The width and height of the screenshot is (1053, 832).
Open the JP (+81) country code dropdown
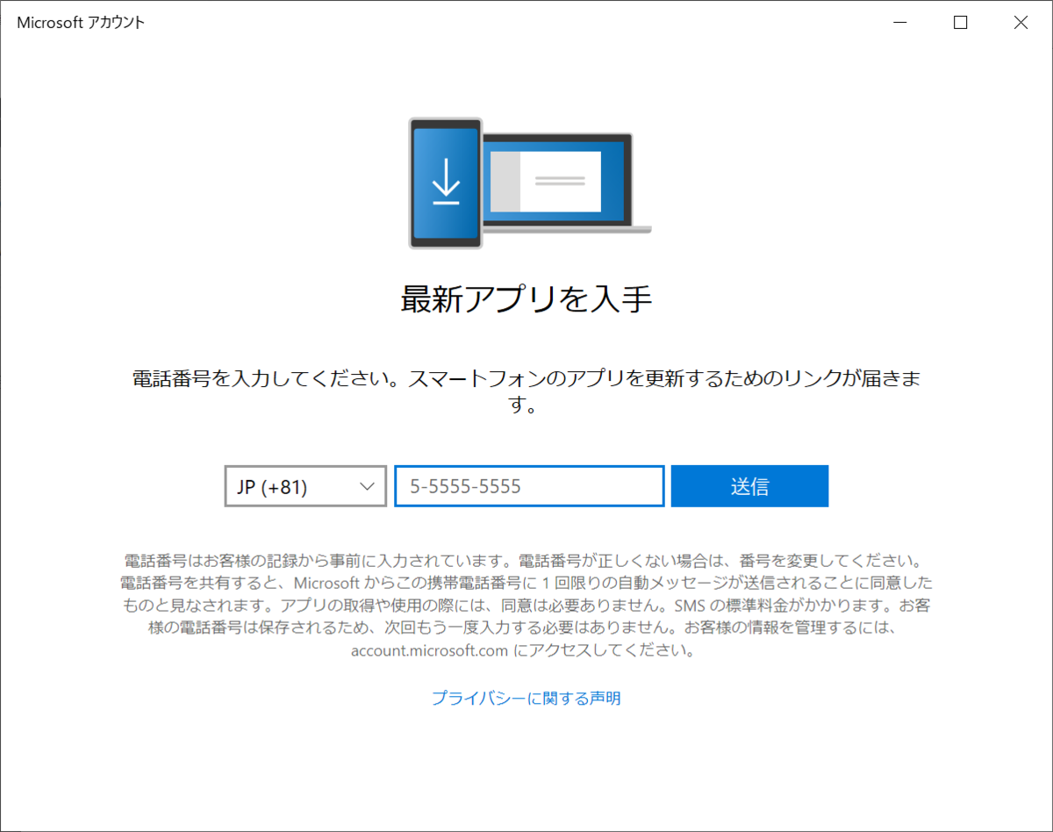click(x=305, y=486)
